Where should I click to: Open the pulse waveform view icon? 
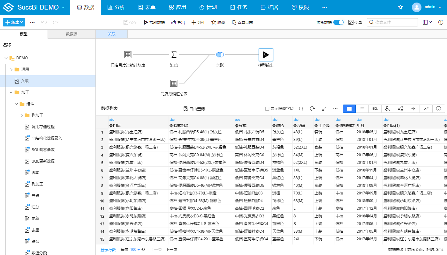coord(413,109)
